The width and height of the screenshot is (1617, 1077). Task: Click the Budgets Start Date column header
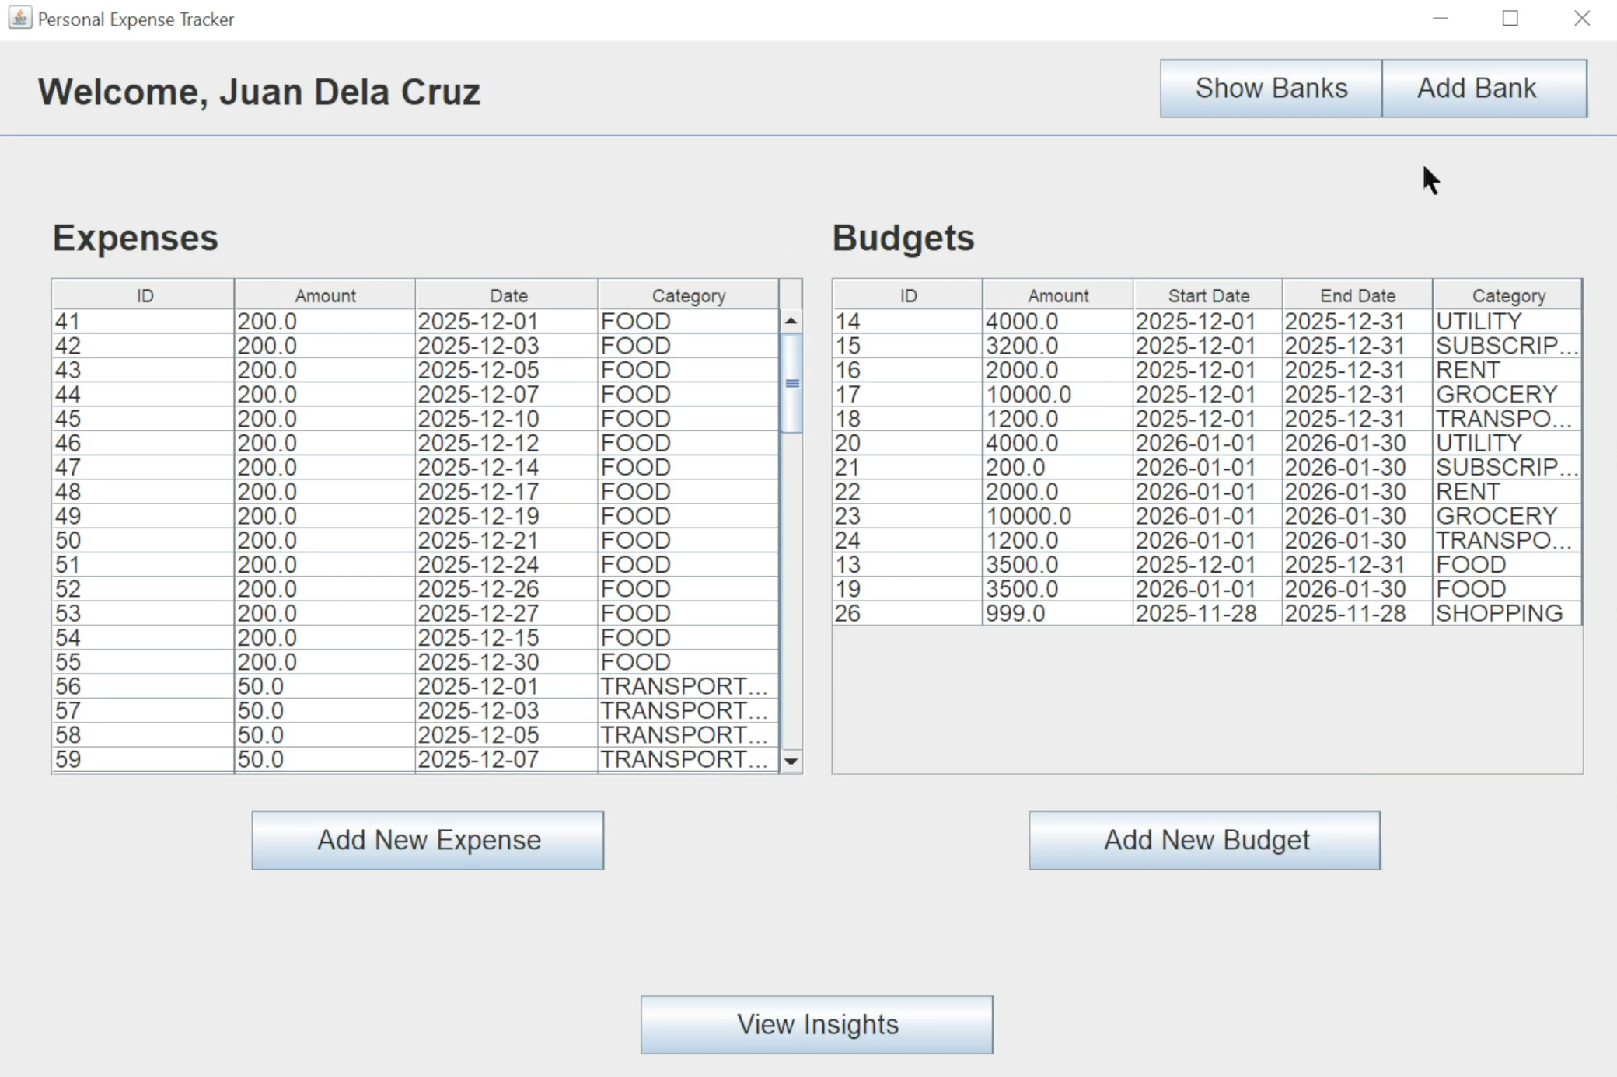click(1208, 295)
